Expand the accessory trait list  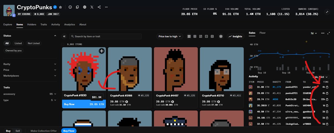click(30, 94)
